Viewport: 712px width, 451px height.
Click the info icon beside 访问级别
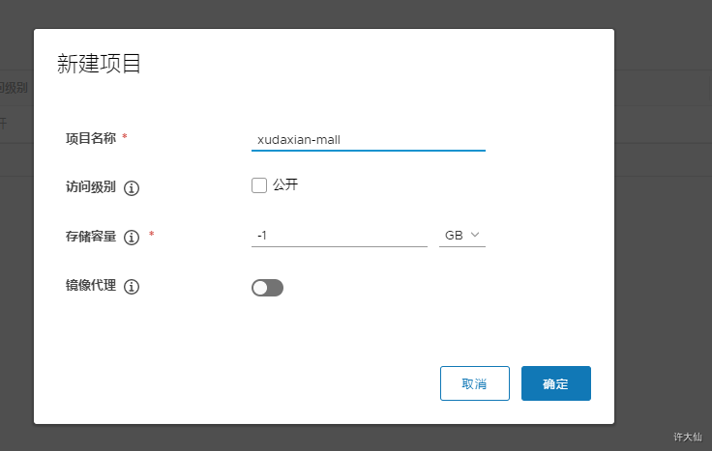point(132,187)
